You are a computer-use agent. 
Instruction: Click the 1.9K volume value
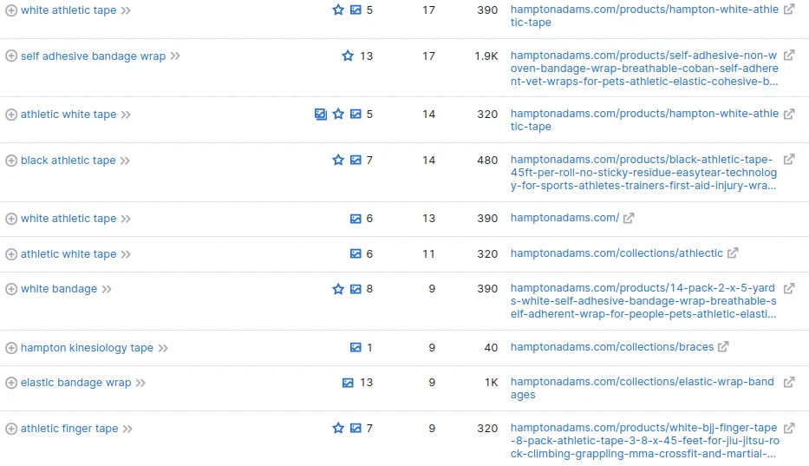click(486, 56)
